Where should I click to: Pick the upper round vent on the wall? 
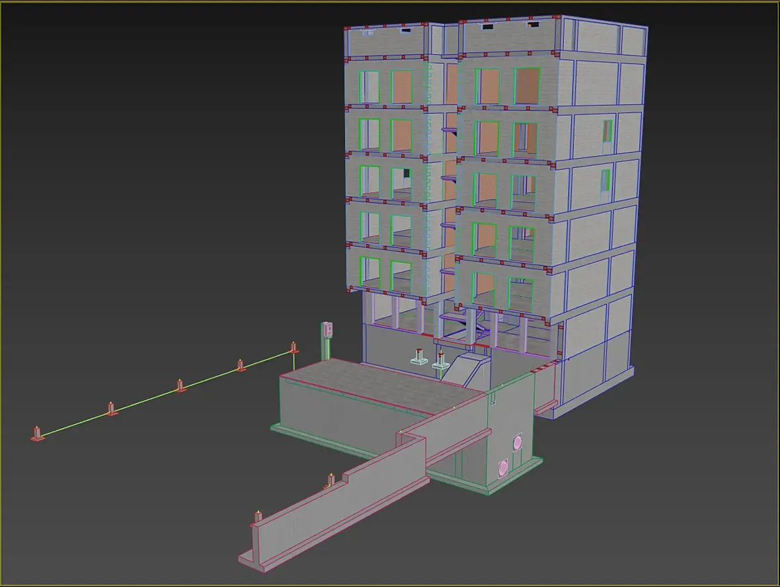(518, 442)
